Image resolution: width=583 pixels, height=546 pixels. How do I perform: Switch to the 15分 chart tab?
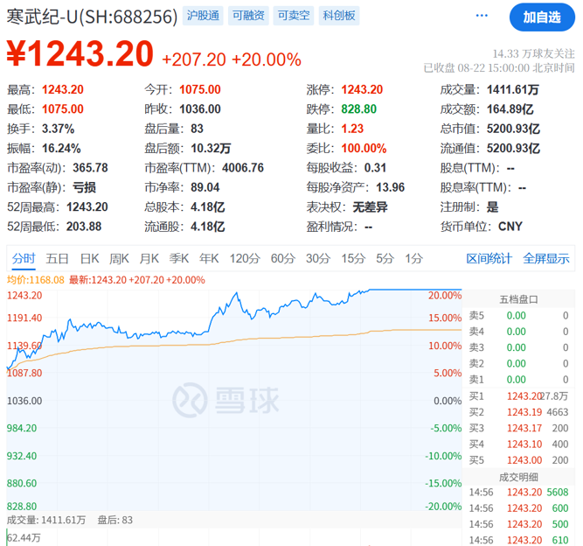point(353,258)
